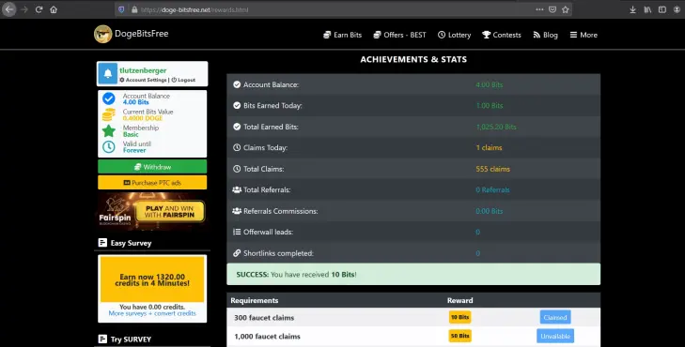
Task: Click the Logout link
Action: [x=183, y=80]
